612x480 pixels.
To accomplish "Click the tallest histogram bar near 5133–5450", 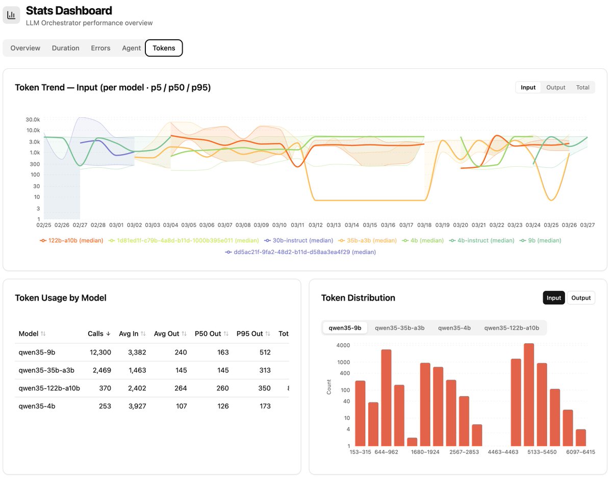I will coord(529,395).
